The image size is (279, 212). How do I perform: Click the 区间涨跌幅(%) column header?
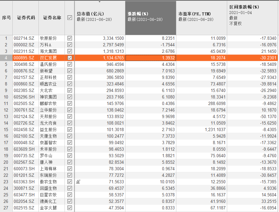coord(252,18)
